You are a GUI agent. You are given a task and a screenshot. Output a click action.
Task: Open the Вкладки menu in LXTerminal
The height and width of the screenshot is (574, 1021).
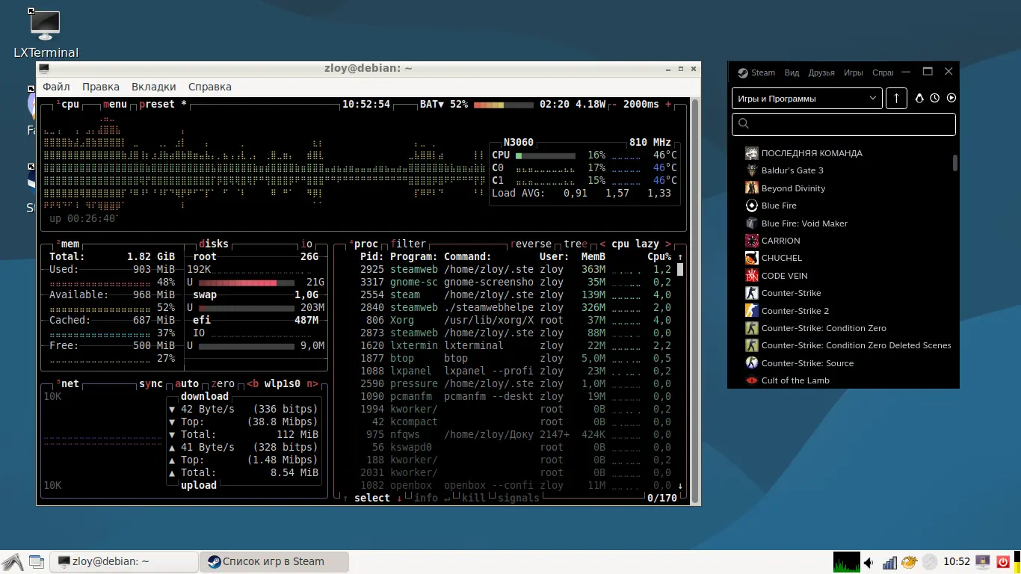click(154, 87)
